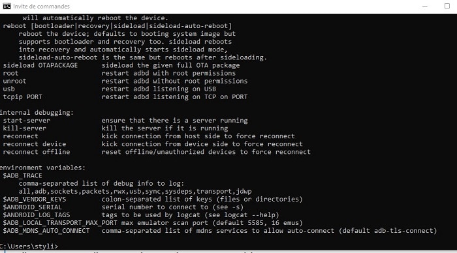Click the kill-server command text
Image resolution: width=457 pixels, height=253 pixels.
tap(25, 128)
